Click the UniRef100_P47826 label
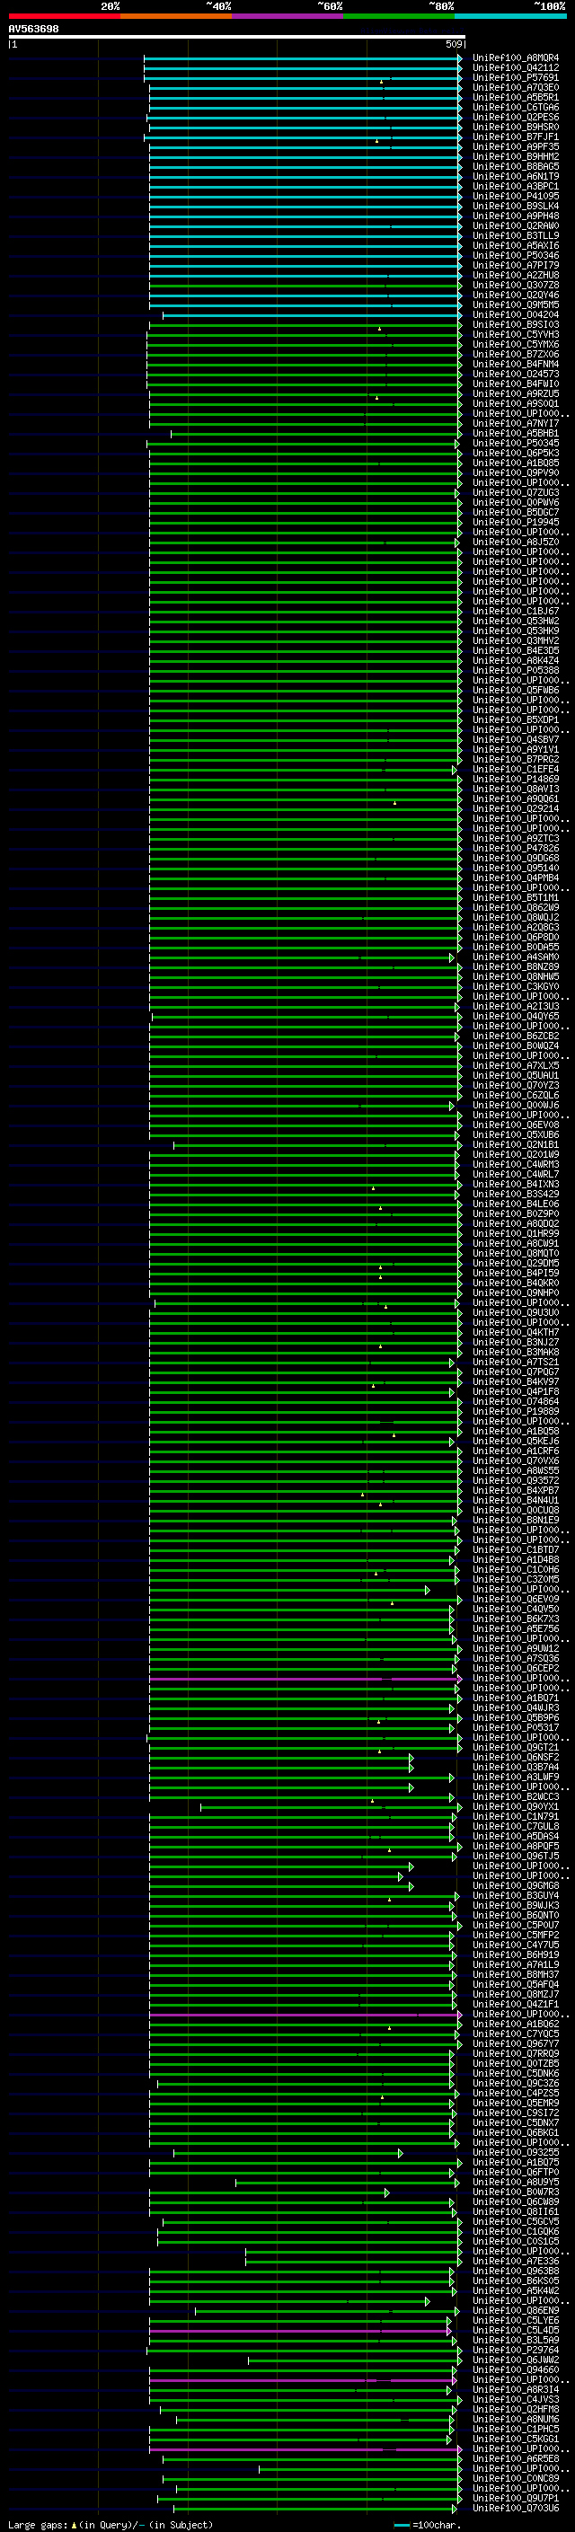This screenshot has height=2532, width=575. click(x=515, y=848)
